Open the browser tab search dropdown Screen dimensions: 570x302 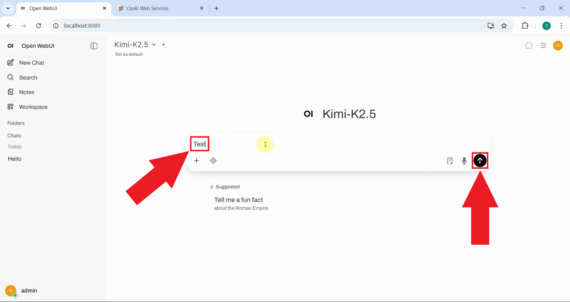[x=8, y=8]
